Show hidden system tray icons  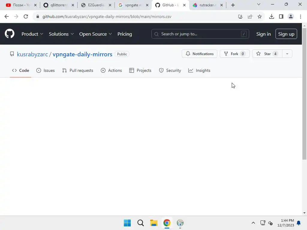[x=253, y=223]
